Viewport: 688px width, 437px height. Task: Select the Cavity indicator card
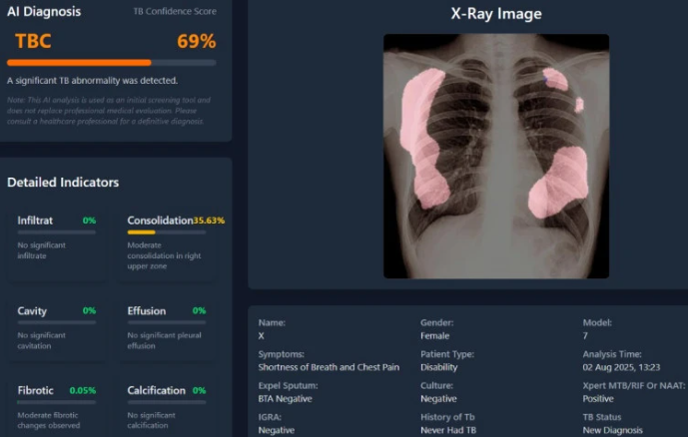[57, 326]
